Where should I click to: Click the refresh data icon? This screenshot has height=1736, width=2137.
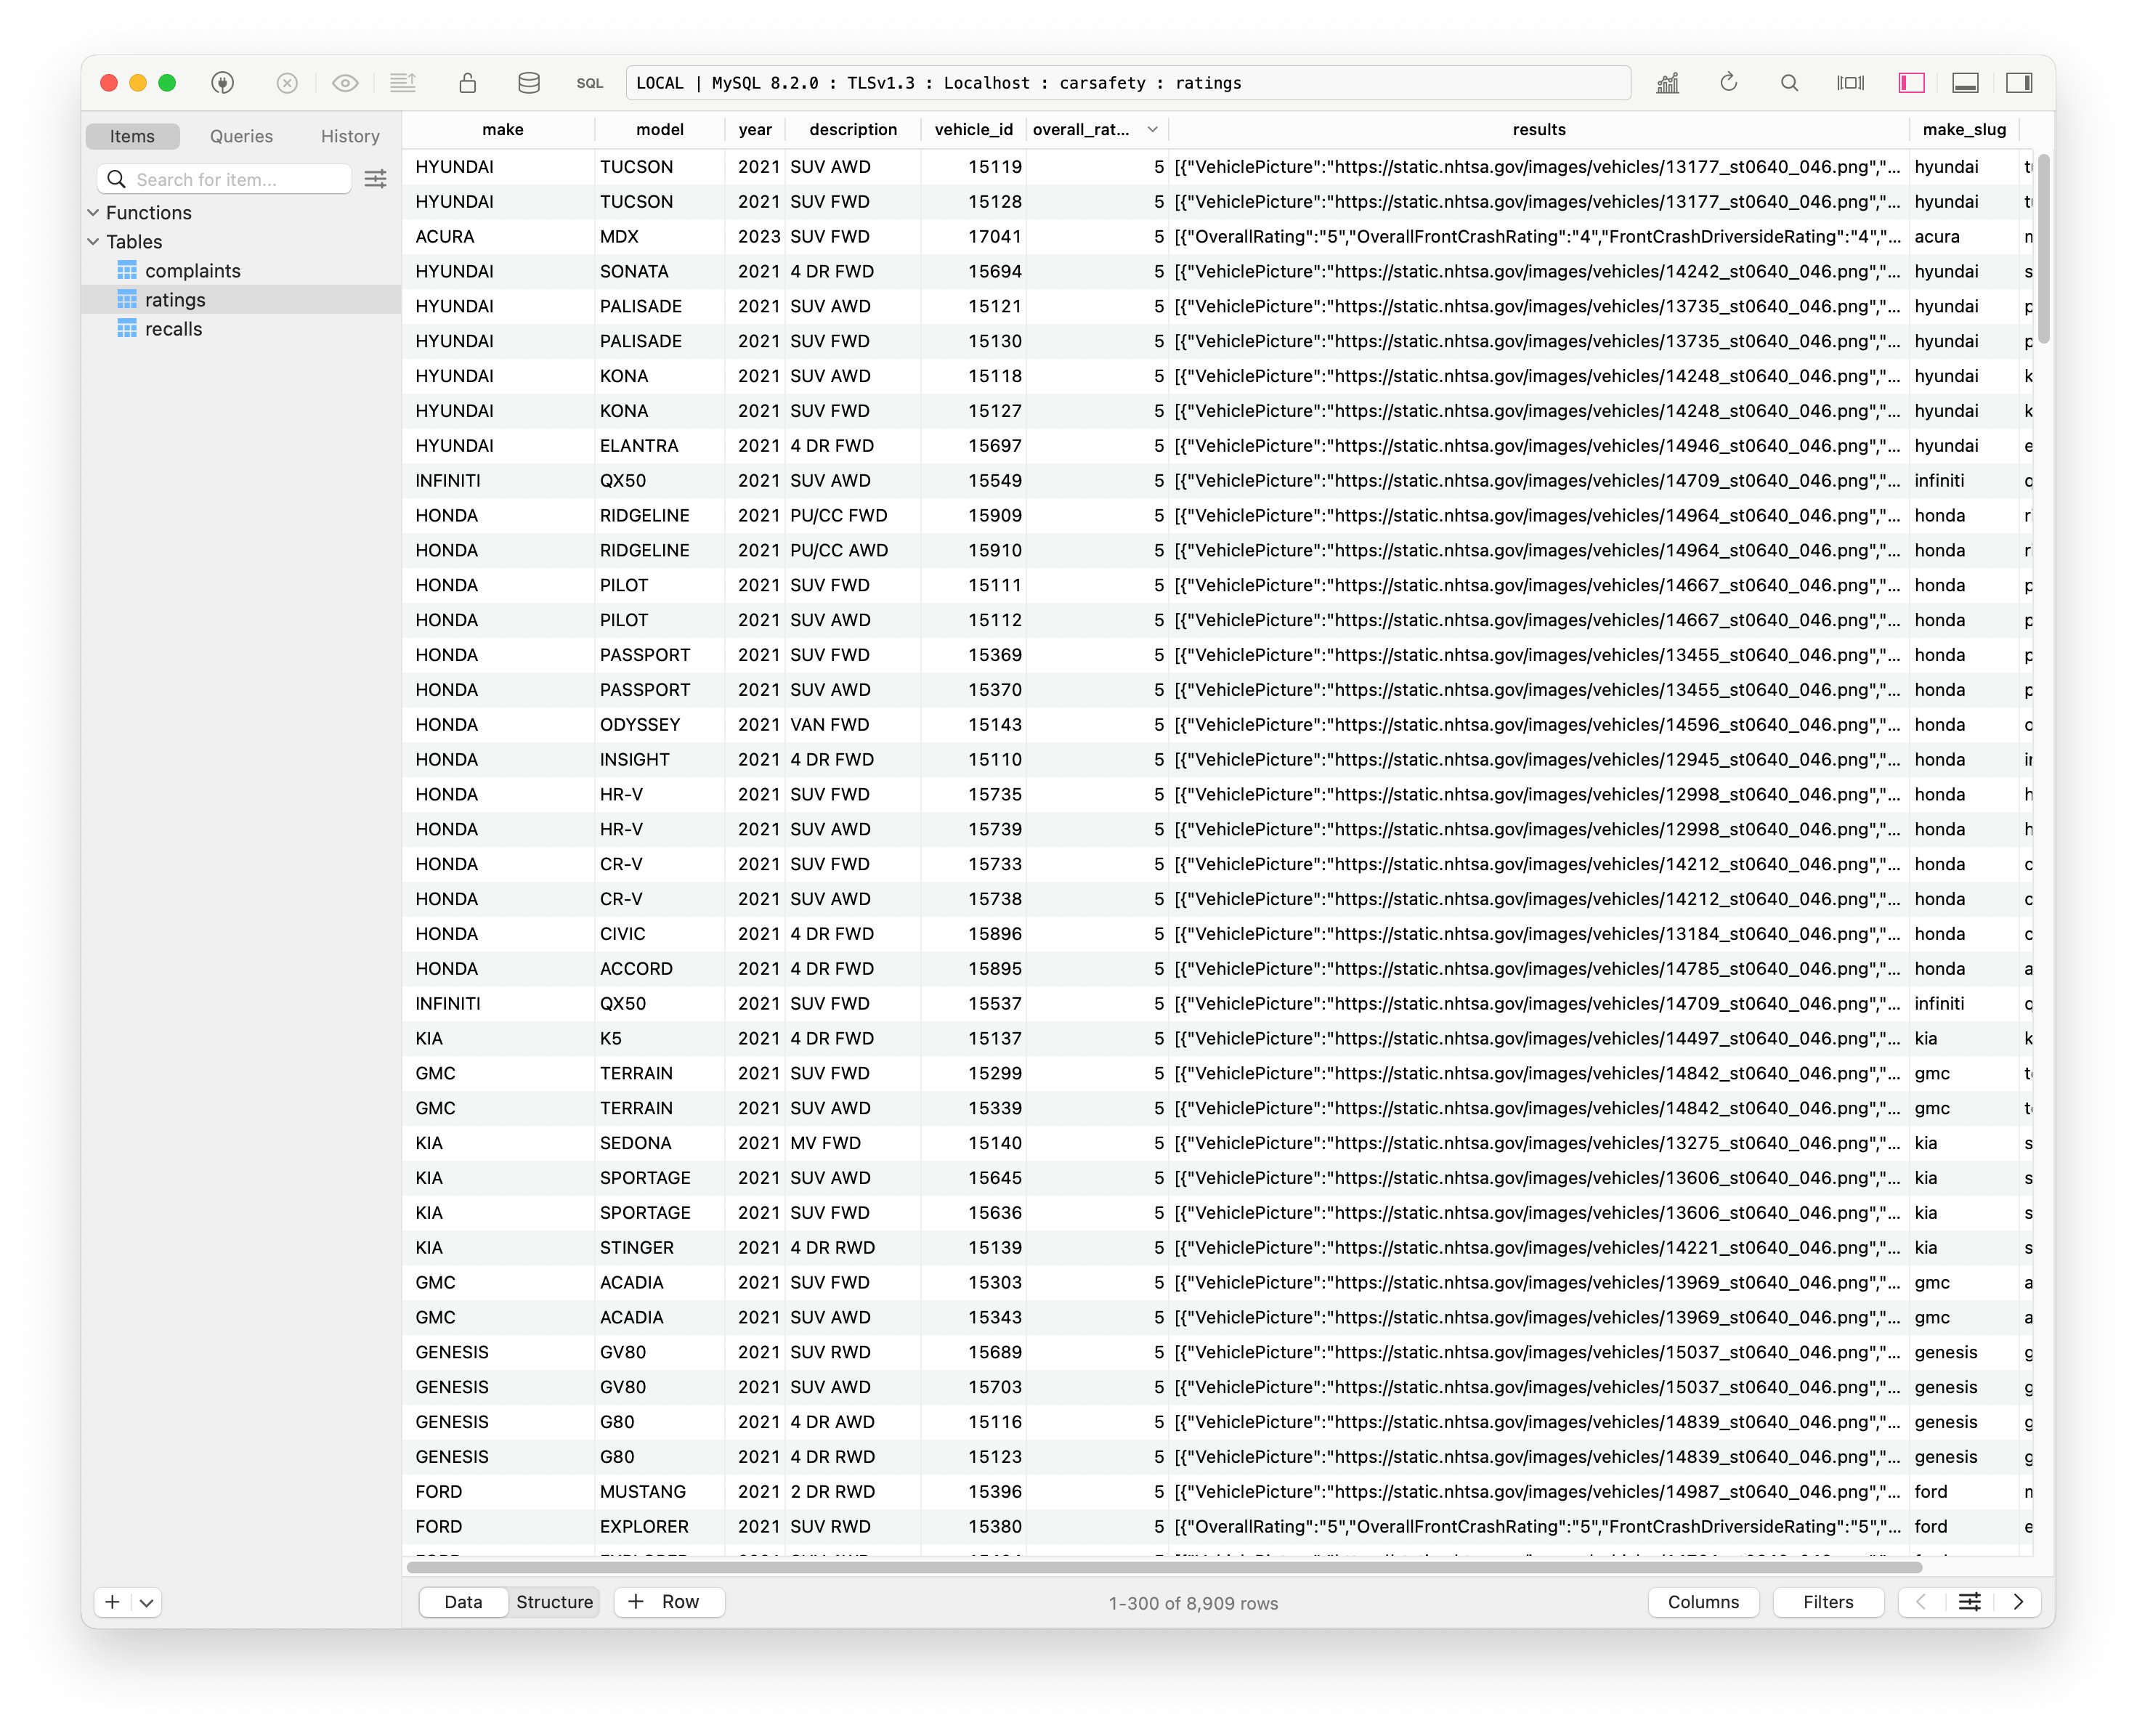pos(1728,83)
